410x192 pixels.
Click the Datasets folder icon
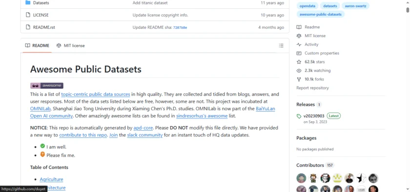point(28,3)
